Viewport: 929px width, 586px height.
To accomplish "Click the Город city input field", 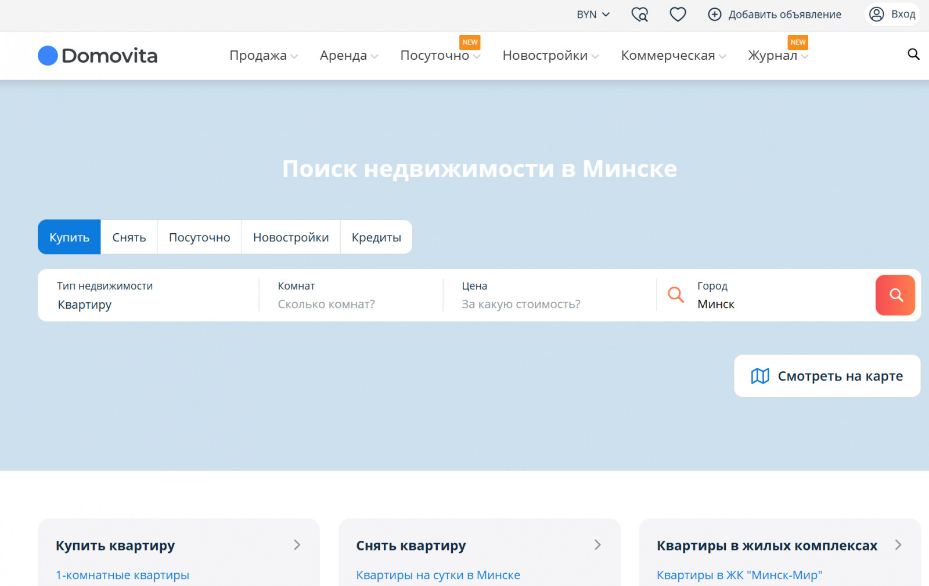I will coord(781,304).
